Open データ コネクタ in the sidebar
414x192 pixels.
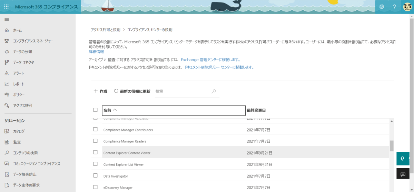pos(23,62)
